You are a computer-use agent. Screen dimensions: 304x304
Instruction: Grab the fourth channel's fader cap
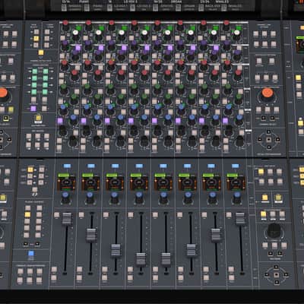pos(141,258)
